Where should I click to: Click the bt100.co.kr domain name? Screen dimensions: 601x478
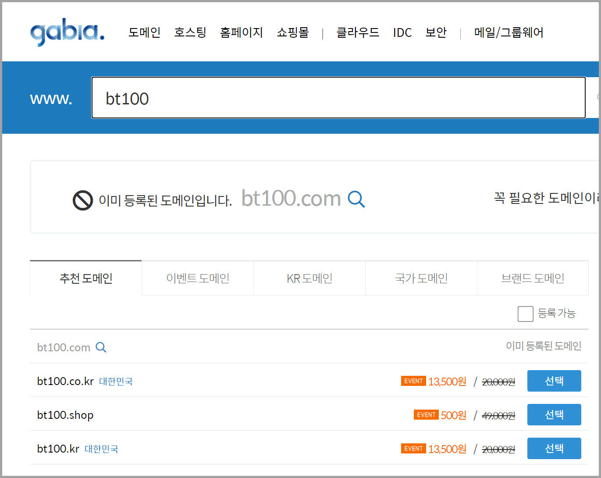(x=65, y=381)
